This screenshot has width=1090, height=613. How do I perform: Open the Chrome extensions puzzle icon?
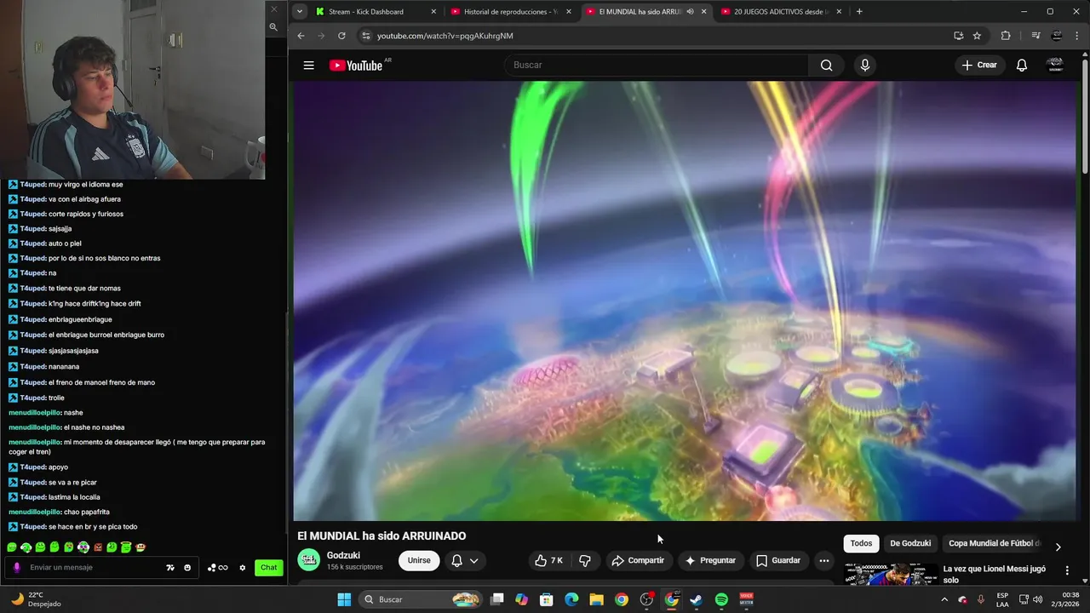[x=1006, y=36]
